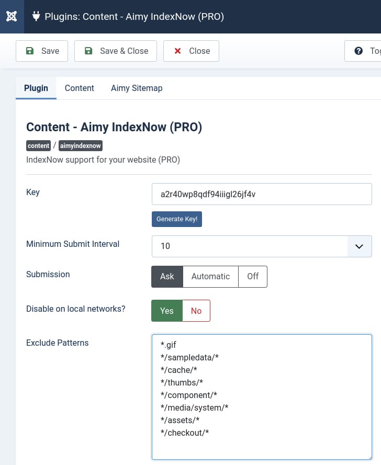Set Submission to Automatic
The image size is (381, 465).
point(210,277)
